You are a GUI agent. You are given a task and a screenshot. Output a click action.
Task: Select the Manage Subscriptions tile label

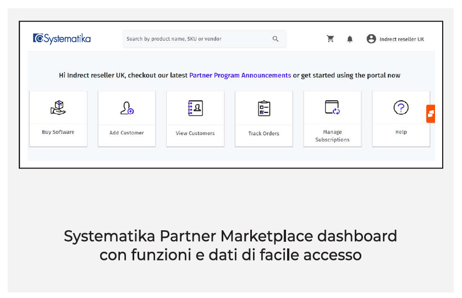[332, 136]
